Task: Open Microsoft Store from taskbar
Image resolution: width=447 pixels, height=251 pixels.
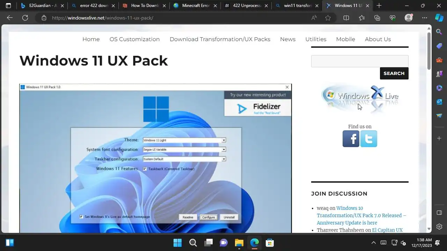Action: [x=270, y=243]
